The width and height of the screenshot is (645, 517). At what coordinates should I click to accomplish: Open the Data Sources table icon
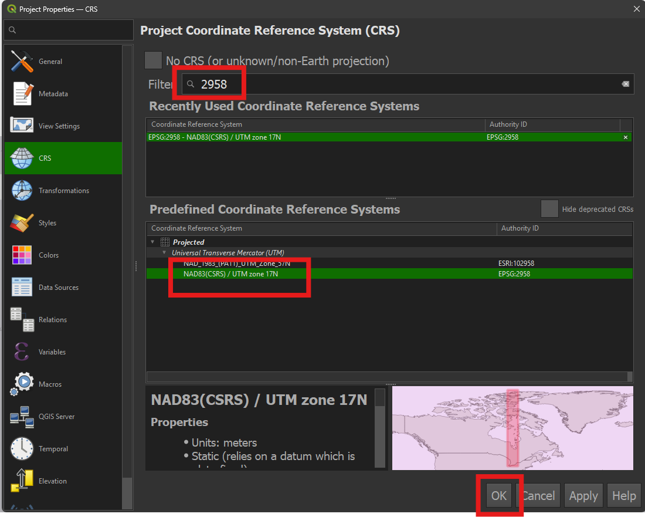point(22,287)
